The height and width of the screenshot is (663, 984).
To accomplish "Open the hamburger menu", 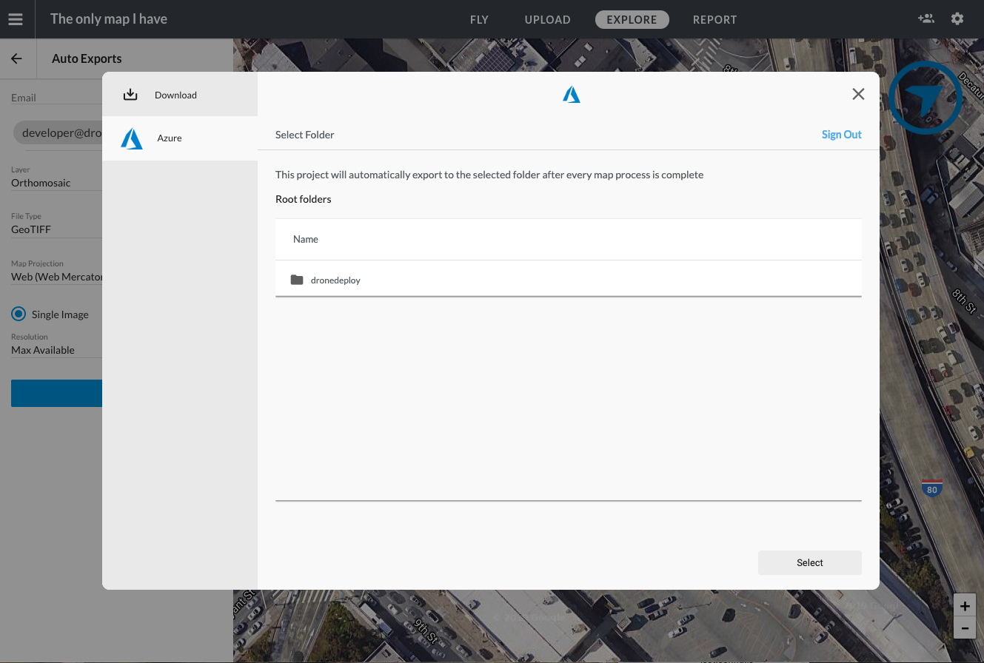I will point(16,19).
